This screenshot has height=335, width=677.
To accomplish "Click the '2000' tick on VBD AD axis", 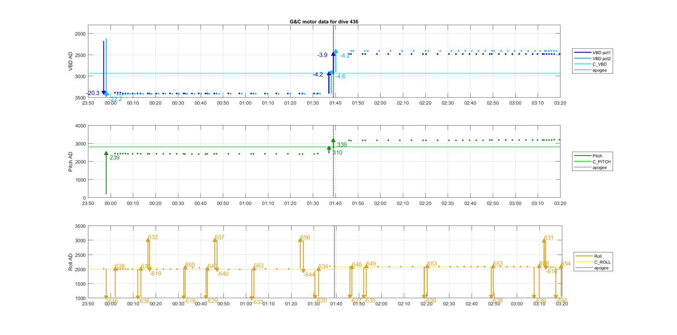I will click(x=80, y=34).
